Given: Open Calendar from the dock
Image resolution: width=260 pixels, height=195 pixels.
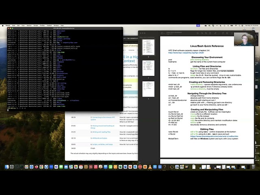Looking at the screenshot, I should pos(81,167).
